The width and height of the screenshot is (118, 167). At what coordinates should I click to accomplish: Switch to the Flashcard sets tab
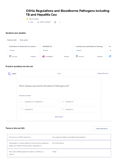(x=12, y=40)
